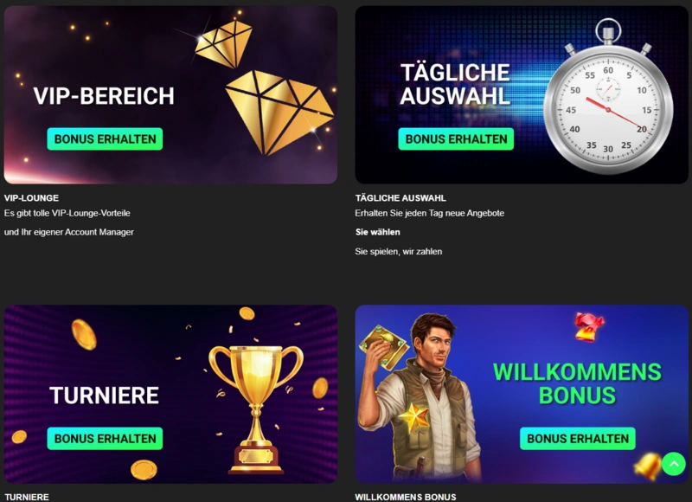The height and width of the screenshot is (502, 692).
Task: Open the TURNIERE heading below the trophy banner
Action: [27, 497]
